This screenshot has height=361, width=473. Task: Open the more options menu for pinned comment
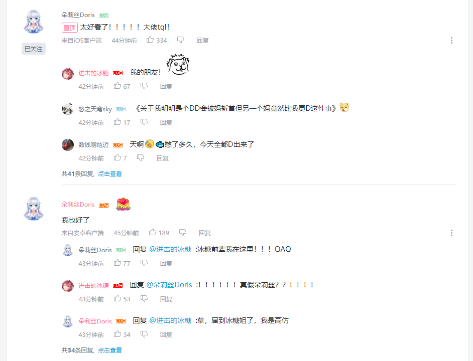tap(451, 41)
